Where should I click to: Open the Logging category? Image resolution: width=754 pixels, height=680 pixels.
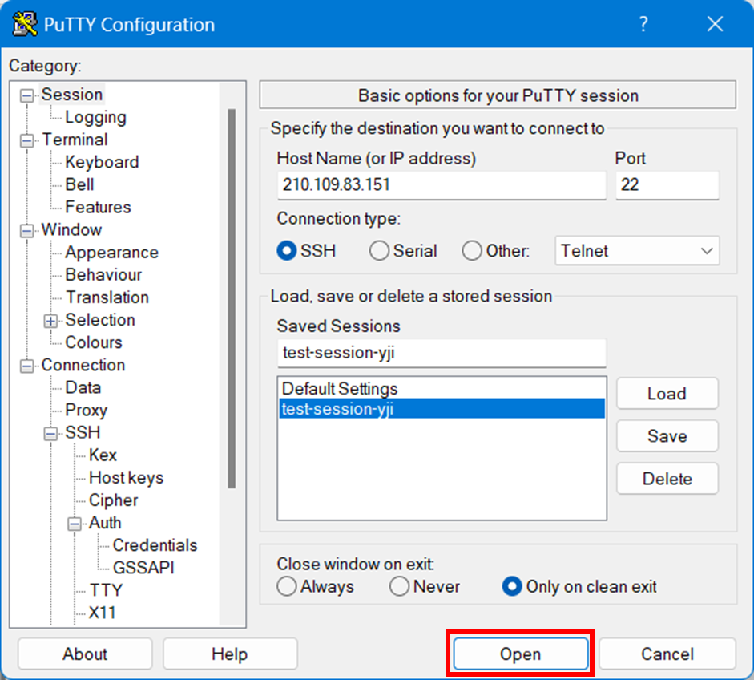pos(95,117)
